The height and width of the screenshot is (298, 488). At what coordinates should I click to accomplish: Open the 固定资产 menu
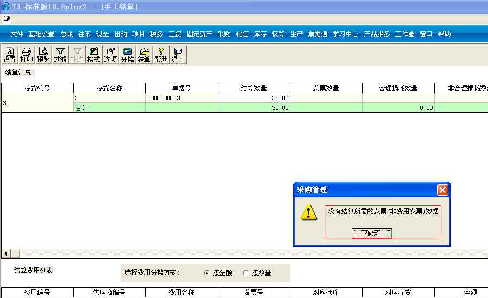pos(200,34)
